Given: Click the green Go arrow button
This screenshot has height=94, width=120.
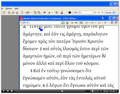Looking at the screenshot, I should click(63, 23).
